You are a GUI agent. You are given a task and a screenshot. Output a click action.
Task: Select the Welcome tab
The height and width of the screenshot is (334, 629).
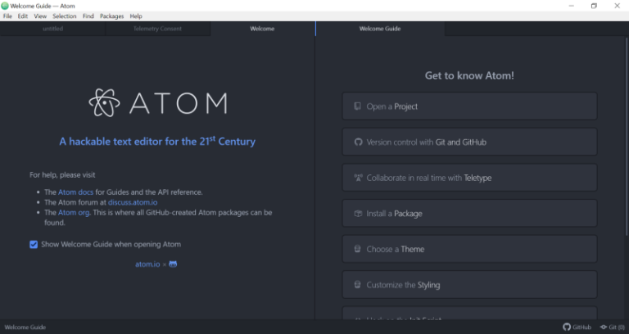pos(262,29)
